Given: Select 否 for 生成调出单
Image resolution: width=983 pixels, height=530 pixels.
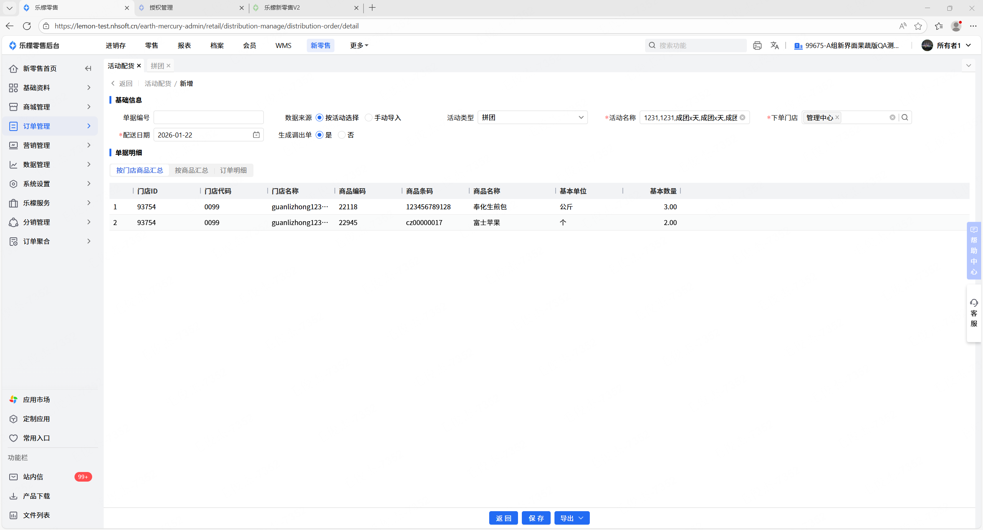Looking at the screenshot, I should click(x=342, y=135).
